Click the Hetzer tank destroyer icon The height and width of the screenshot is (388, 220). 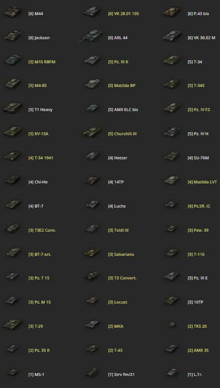[x=93, y=156]
